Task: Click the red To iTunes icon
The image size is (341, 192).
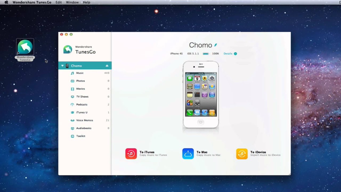Action: pyautogui.click(x=131, y=154)
